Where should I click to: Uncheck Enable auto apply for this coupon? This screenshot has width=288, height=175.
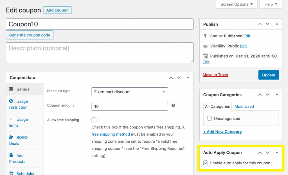coord(206,163)
